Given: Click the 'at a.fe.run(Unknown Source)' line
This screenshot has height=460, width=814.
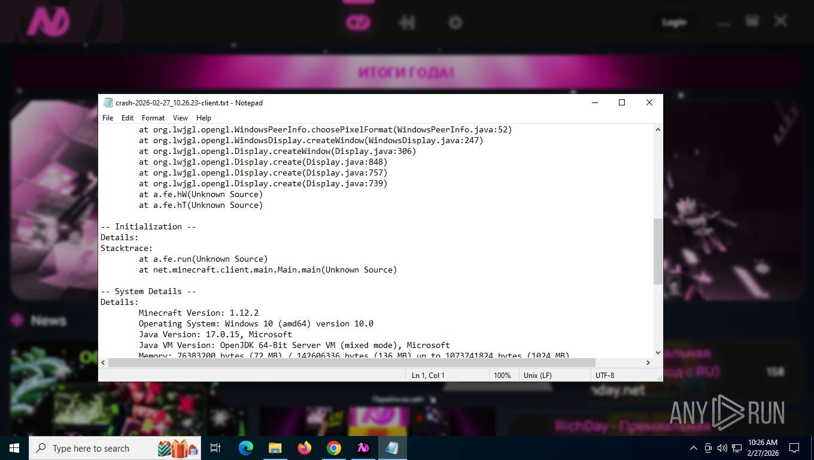Looking at the screenshot, I should click(x=203, y=259).
